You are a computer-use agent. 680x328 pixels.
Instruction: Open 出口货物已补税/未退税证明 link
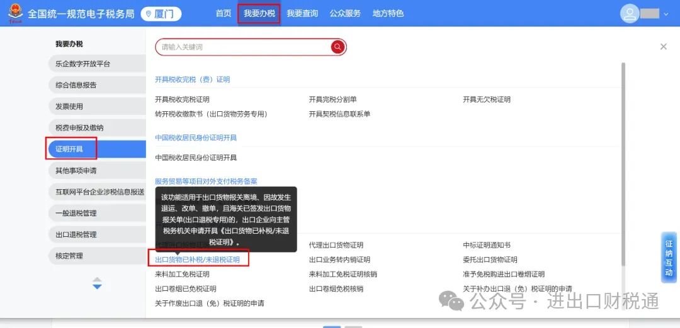click(x=197, y=260)
